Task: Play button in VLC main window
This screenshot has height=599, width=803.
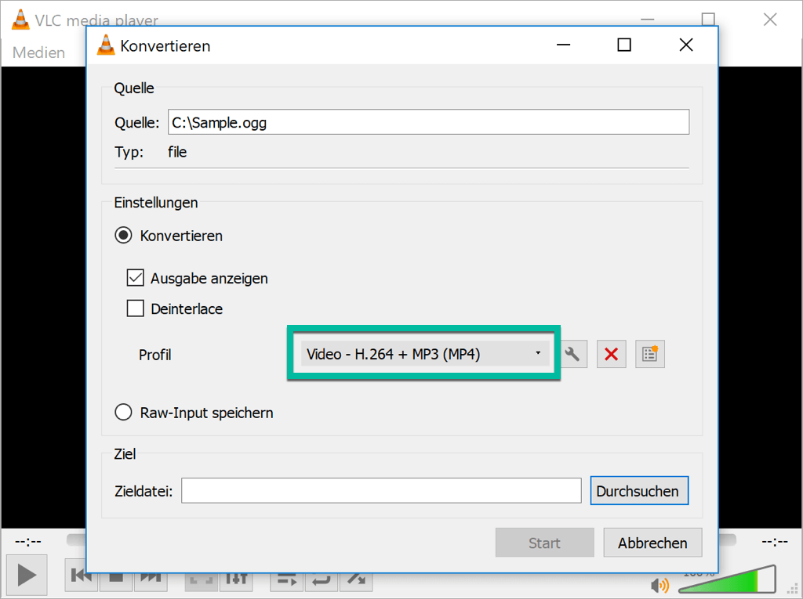Action: point(27,575)
